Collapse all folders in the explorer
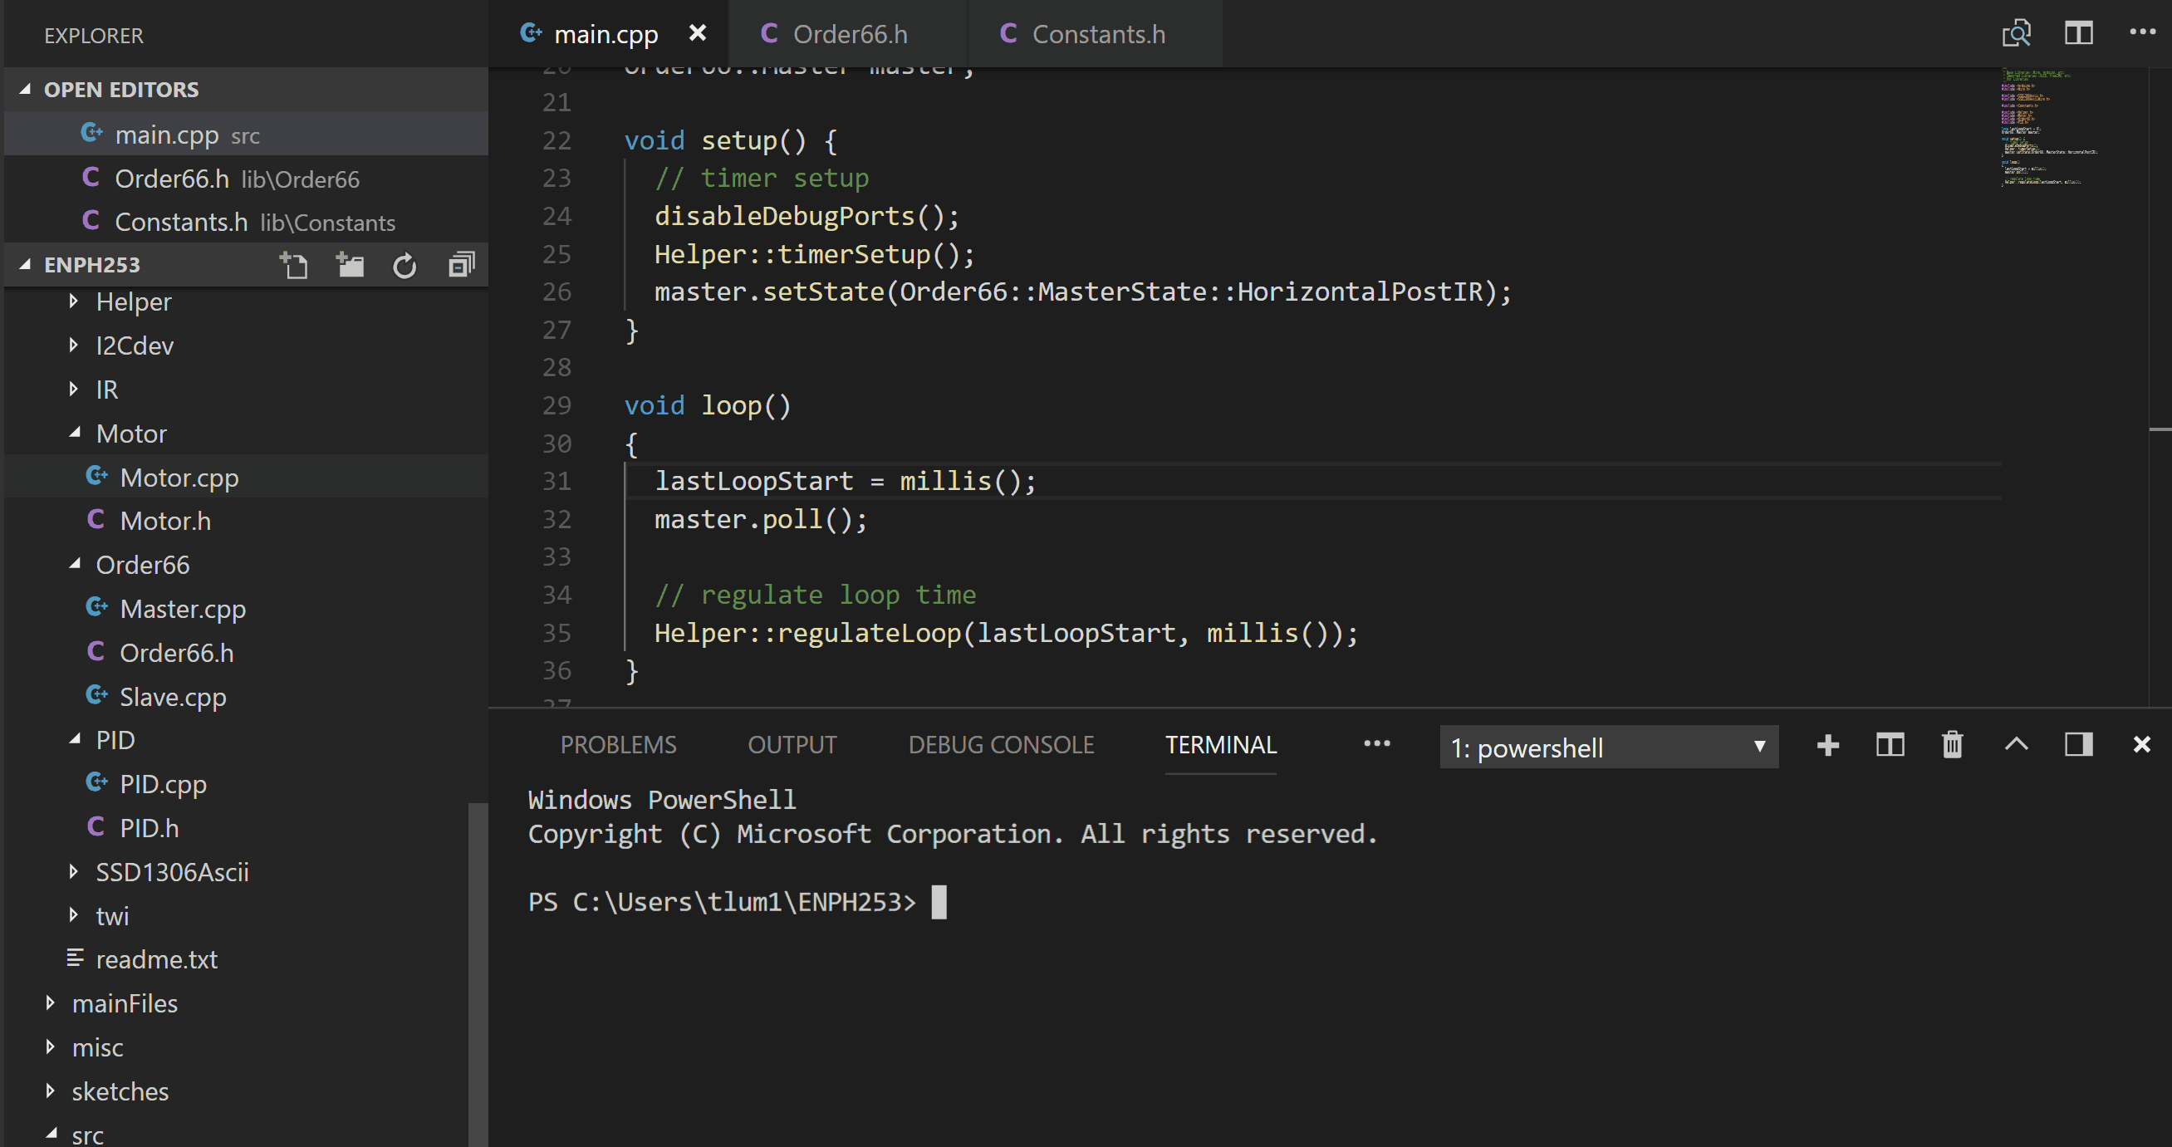Screen dimensions: 2172x1147 click(461, 265)
